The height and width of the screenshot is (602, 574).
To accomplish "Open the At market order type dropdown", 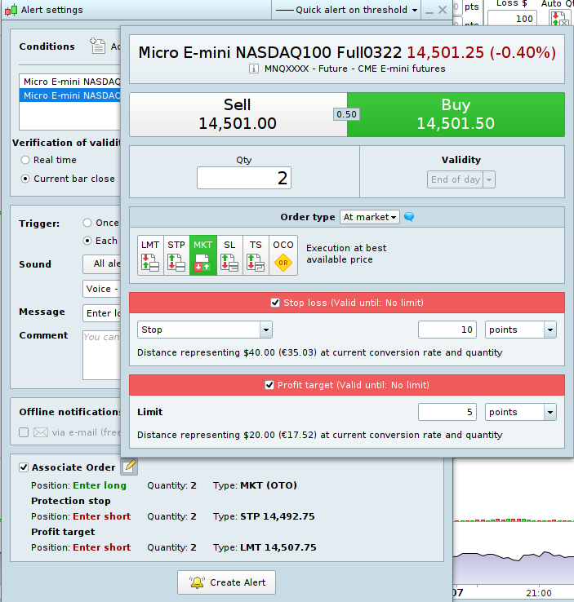I will pos(370,217).
